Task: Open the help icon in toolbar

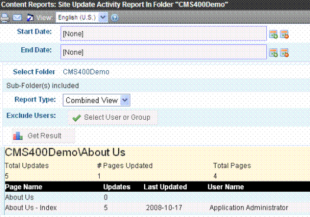Action: 115,18
